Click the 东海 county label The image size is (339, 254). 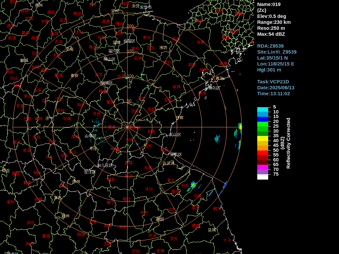148,168
